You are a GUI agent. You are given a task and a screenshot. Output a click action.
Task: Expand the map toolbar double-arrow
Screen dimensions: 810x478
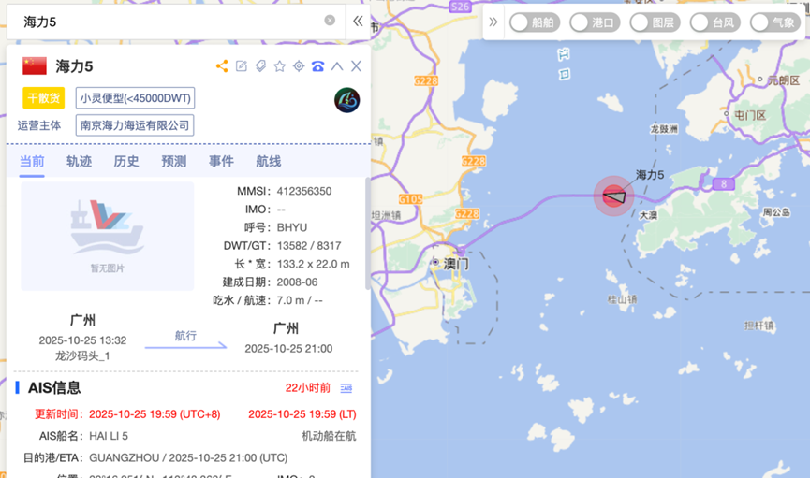pos(493,22)
